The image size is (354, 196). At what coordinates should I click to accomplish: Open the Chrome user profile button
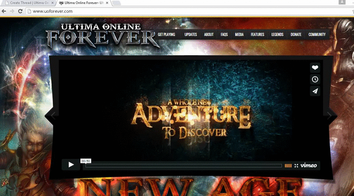pos(342,2)
